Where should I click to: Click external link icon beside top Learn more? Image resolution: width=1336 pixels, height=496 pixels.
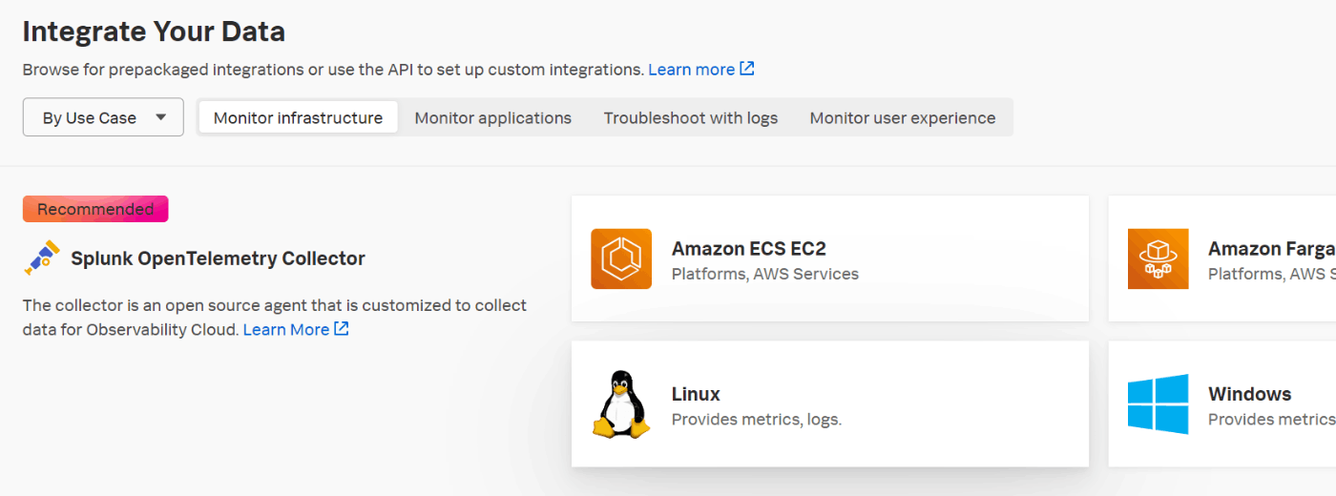coord(747,69)
